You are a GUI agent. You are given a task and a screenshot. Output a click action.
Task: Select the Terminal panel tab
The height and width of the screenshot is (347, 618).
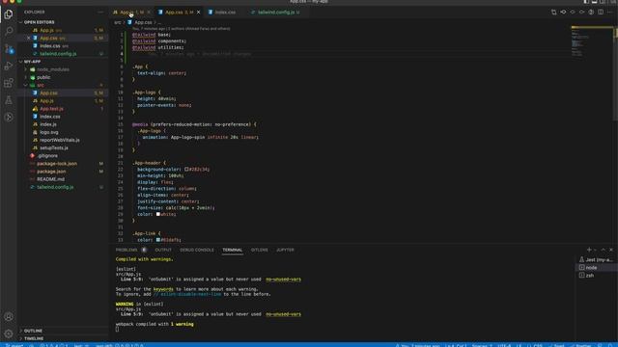tap(232, 250)
